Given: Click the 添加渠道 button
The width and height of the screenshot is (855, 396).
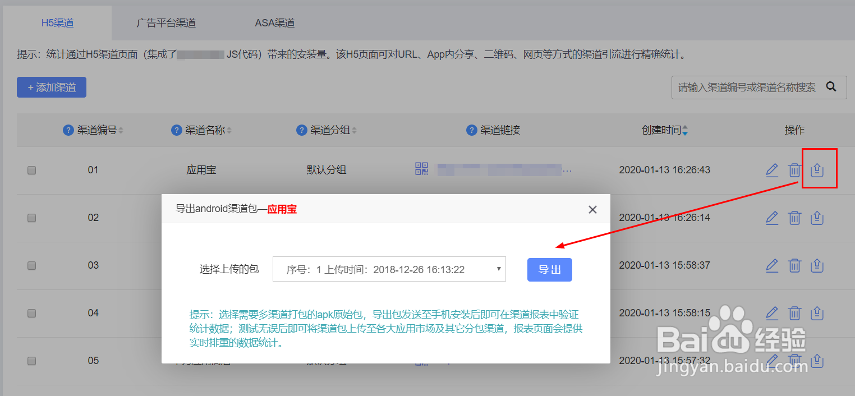Looking at the screenshot, I should pyautogui.click(x=51, y=87).
